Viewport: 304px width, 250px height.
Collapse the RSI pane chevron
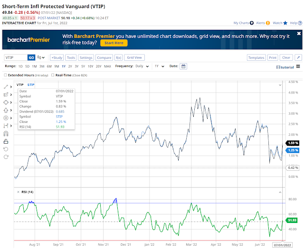click(x=280, y=192)
